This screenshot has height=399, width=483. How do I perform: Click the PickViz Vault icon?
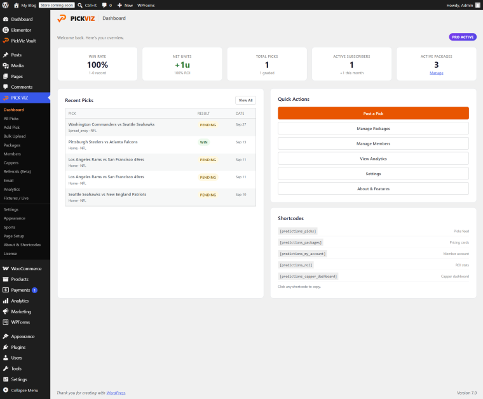pos(6,41)
